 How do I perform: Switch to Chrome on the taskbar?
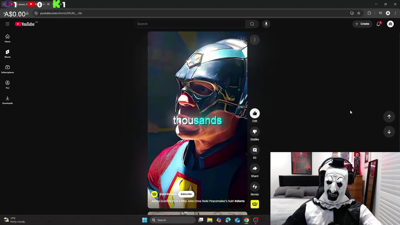[247, 220]
